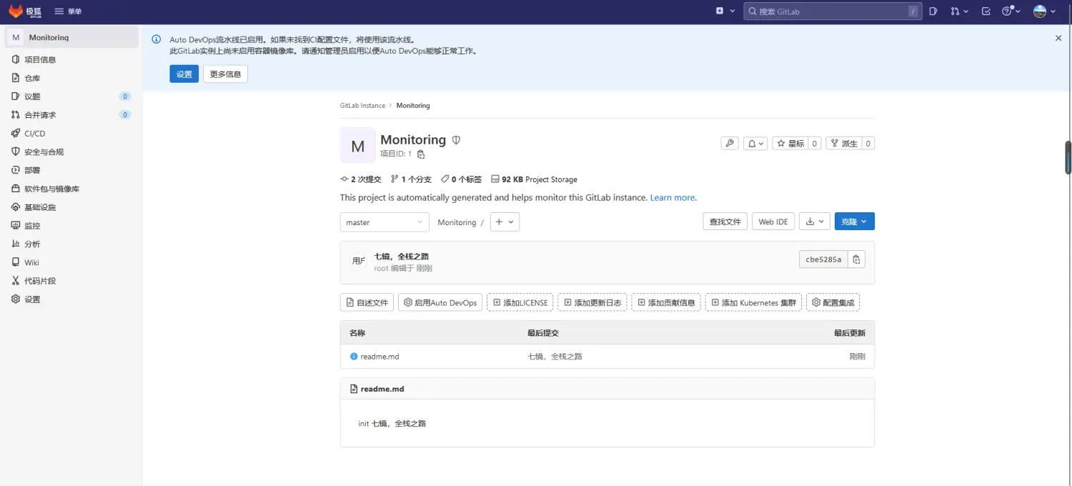Click the 自述文件 button

(x=367, y=302)
